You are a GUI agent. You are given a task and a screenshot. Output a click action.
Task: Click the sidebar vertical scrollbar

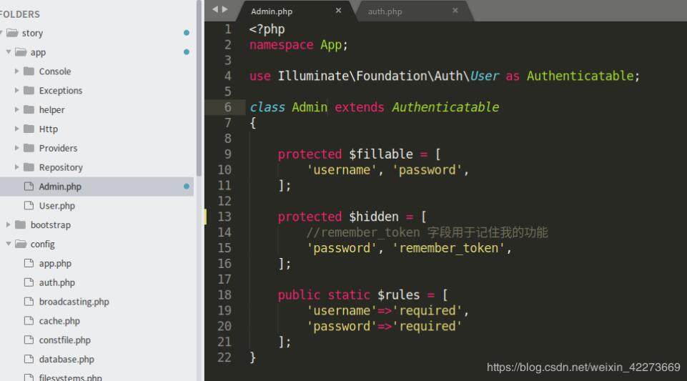tap(199, 86)
